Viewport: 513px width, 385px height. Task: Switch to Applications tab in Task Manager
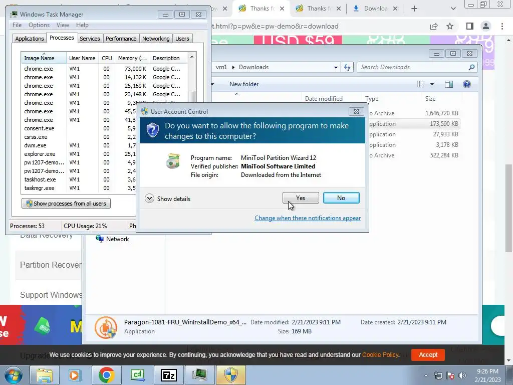pos(30,39)
